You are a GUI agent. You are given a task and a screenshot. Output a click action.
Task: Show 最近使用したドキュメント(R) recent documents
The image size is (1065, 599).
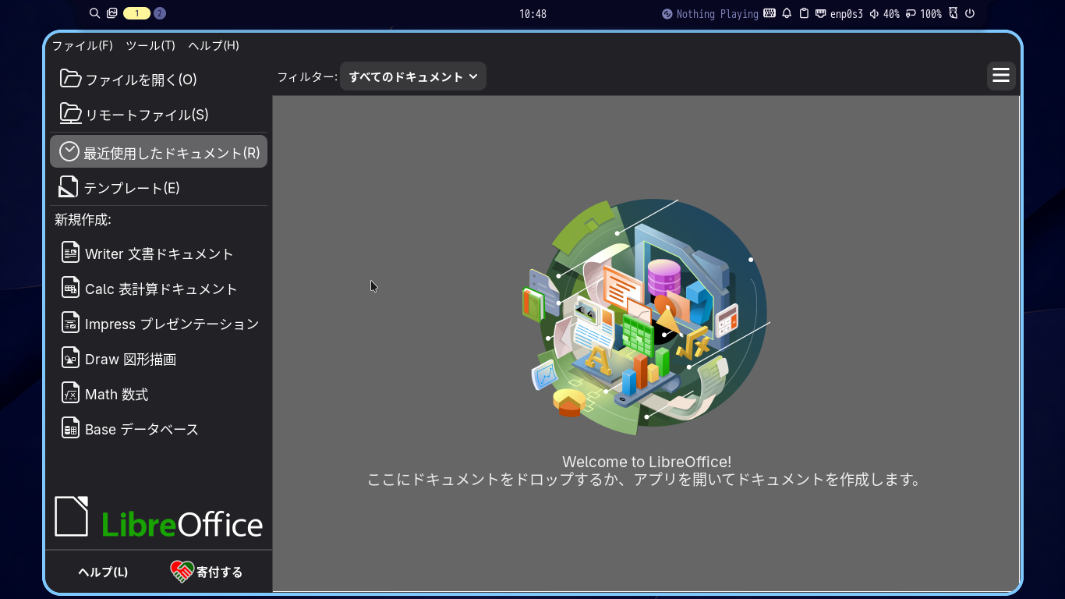[x=158, y=151]
